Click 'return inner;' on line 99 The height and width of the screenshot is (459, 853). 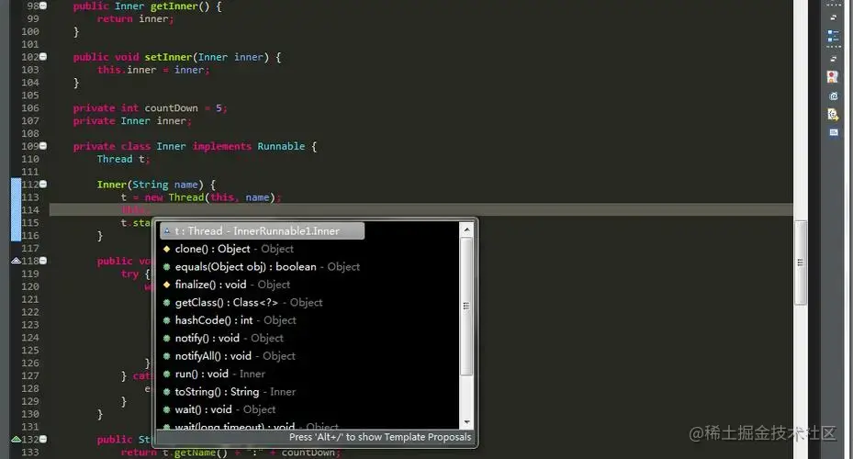[x=135, y=18]
